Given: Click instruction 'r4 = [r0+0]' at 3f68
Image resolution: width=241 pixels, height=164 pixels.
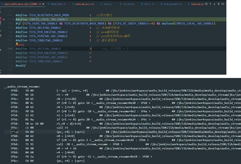Looking at the screenshot, I should [66, 152].
